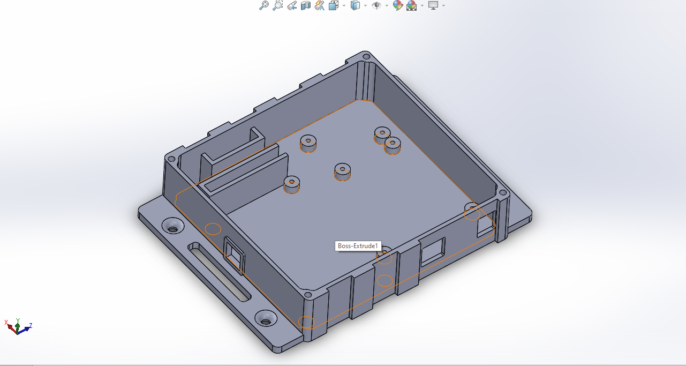Open the Edit Appearance tool
The height and width of the screenshot is (366, 686).
[x=397, y=5]
